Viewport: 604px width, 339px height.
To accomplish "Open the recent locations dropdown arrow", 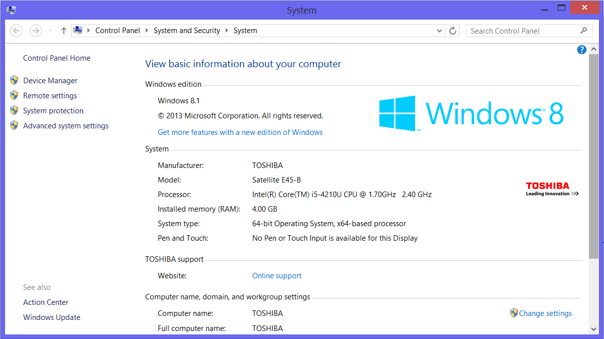I will (x=50, y=31).
